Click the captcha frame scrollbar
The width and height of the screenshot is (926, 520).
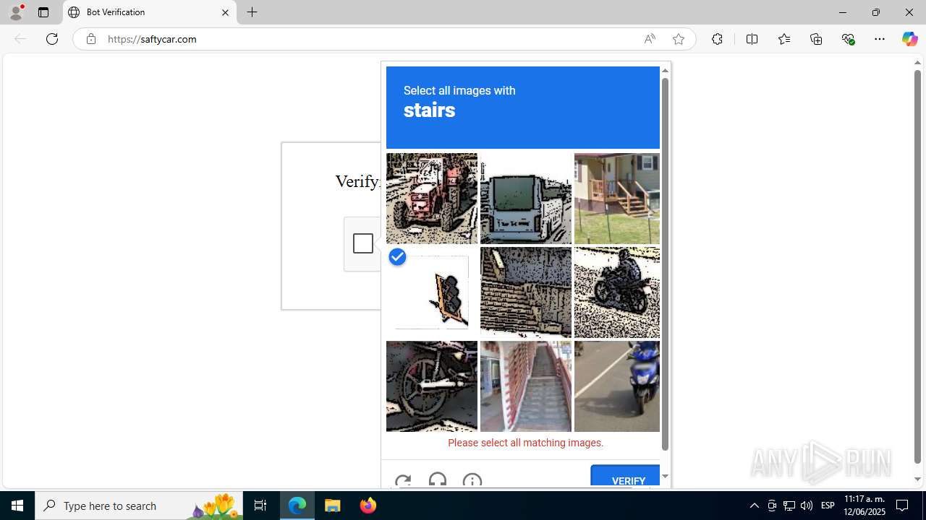665,263
